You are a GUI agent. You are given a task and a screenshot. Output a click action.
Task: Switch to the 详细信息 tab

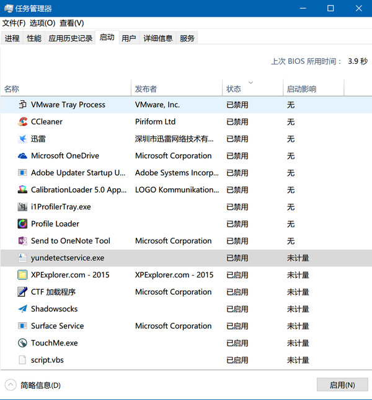tap(158, 38)
